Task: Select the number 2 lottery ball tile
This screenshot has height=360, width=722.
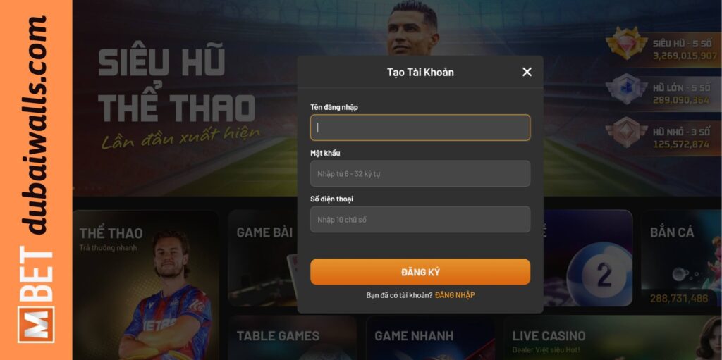Action: (x=588, y=259)
